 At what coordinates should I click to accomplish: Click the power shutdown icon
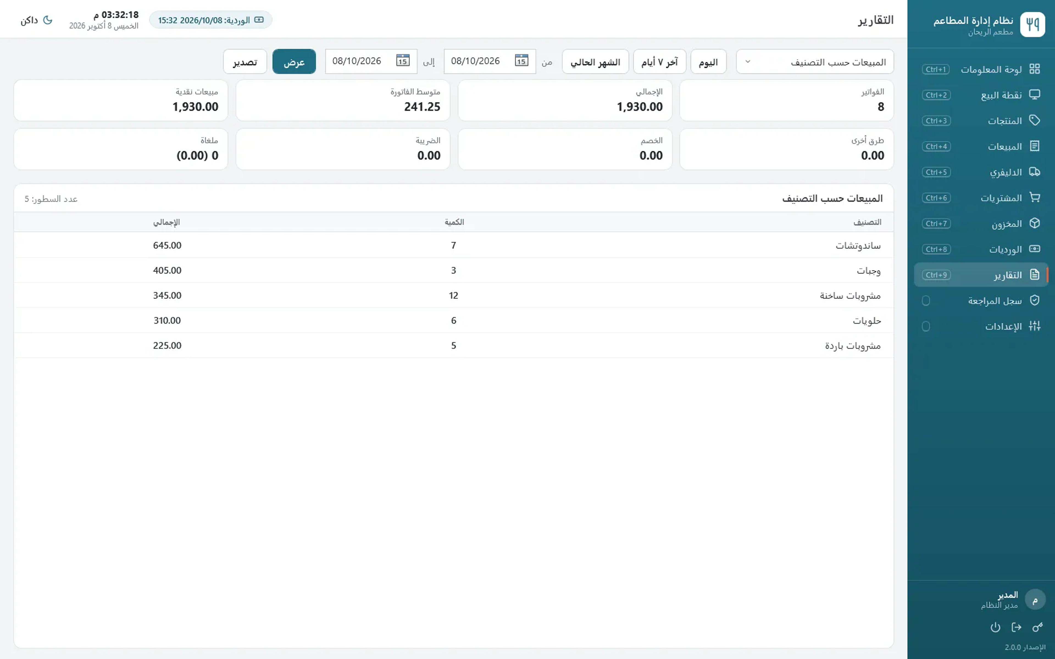pos(995,627)
